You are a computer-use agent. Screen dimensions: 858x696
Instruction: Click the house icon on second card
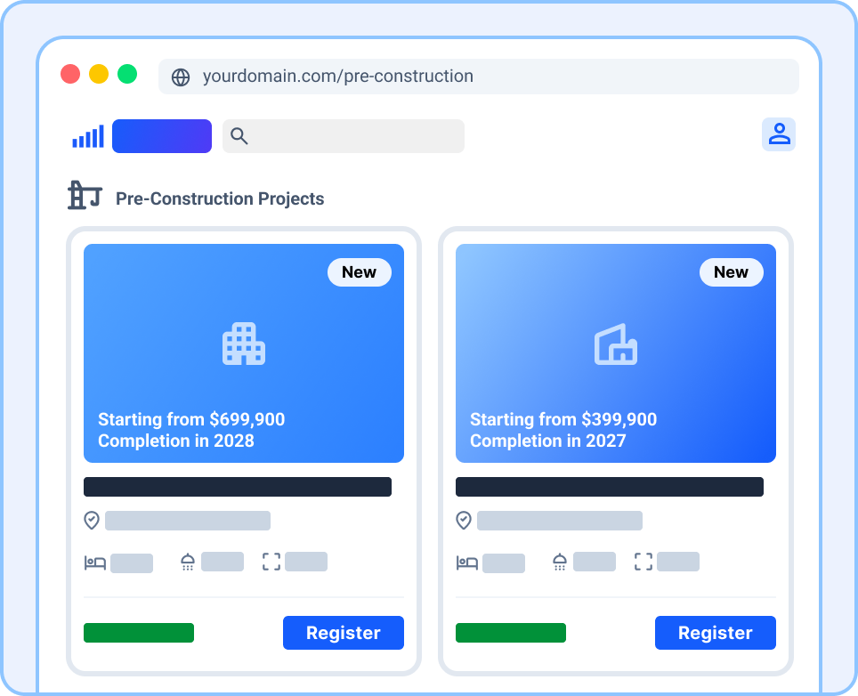click(616, 344)
